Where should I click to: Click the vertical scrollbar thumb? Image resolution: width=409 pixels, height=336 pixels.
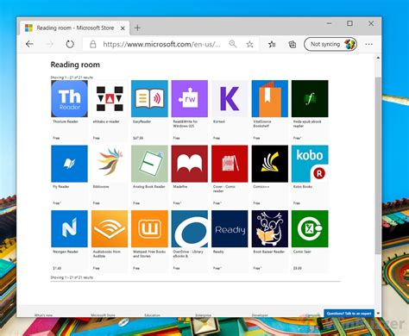[x=378, y=165]
